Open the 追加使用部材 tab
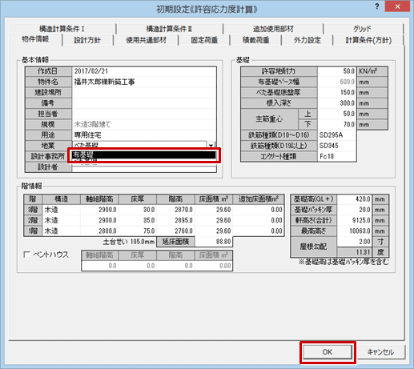The image size is (414, 369). click(273, 29)
